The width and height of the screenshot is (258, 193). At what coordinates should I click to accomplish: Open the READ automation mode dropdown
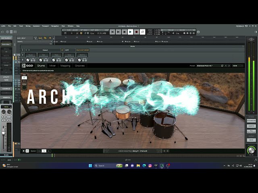point(6,107)
